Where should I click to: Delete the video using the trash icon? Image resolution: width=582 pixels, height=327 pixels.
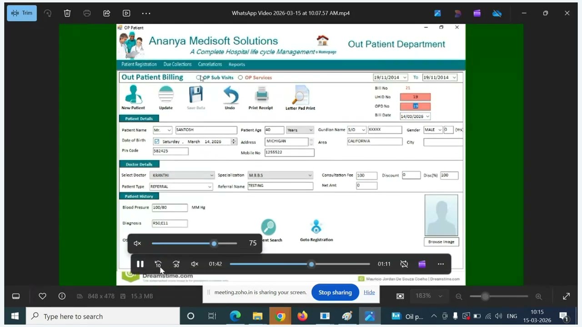67,13
